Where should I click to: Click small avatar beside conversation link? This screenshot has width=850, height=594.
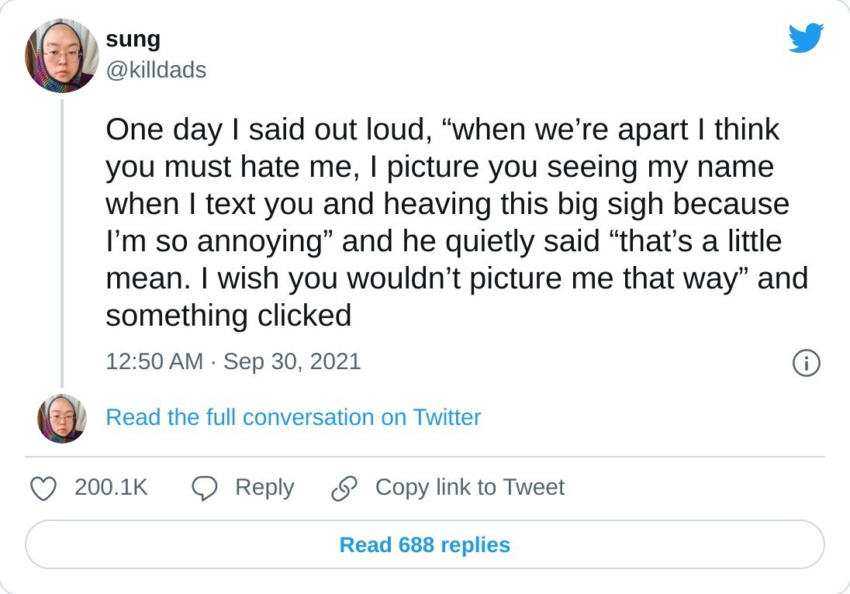62,418
